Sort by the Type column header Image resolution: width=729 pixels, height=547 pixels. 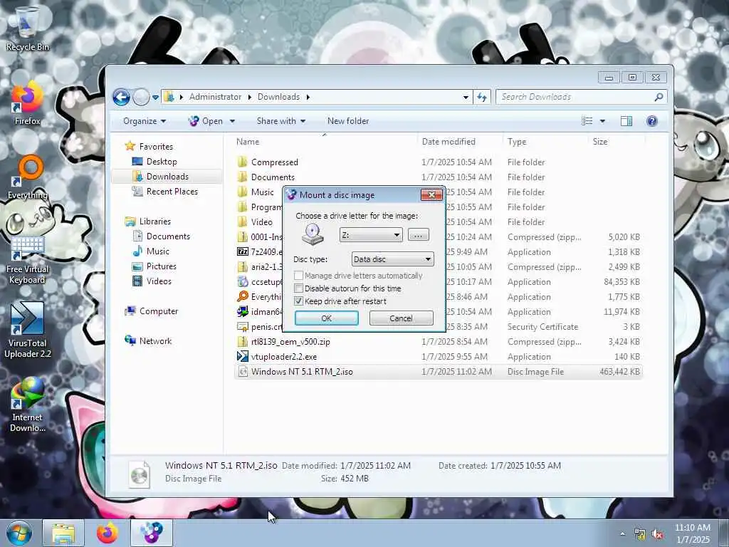tap(545, 142)
